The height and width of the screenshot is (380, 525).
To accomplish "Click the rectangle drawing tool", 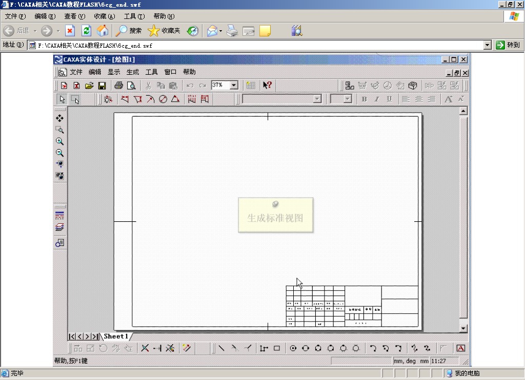I will point(276,348).
